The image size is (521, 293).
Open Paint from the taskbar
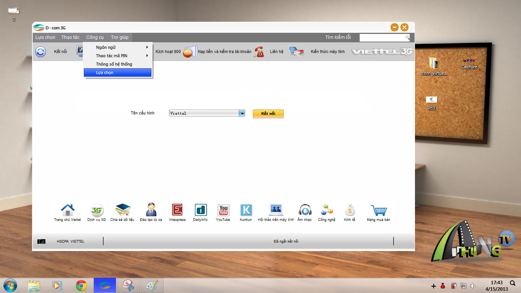[152, 285]
